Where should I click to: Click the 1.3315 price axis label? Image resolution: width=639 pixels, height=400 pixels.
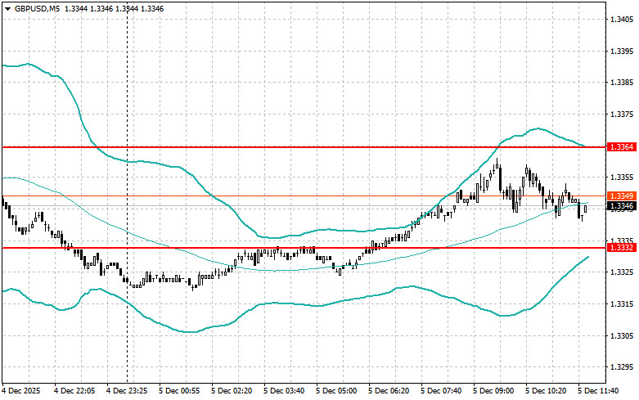tap(622, 303)
